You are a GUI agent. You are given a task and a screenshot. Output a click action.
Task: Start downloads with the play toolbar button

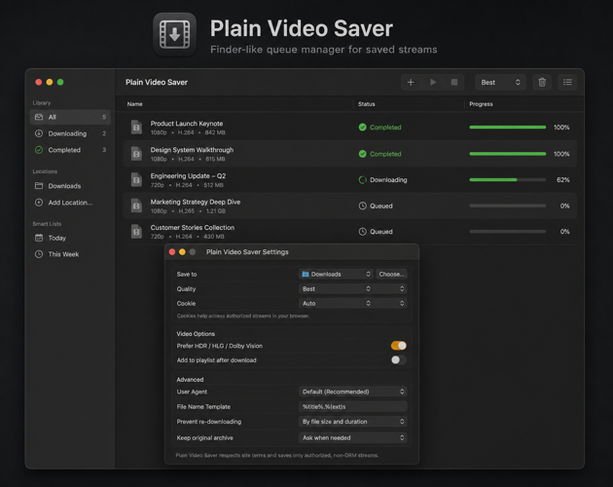point(433,82)
